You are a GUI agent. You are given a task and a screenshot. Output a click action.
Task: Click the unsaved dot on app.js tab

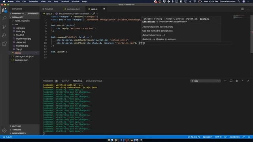(104, 9)
